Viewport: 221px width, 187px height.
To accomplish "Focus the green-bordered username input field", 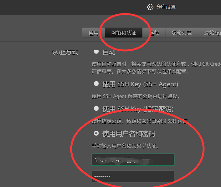I will (x=133, y=160).
